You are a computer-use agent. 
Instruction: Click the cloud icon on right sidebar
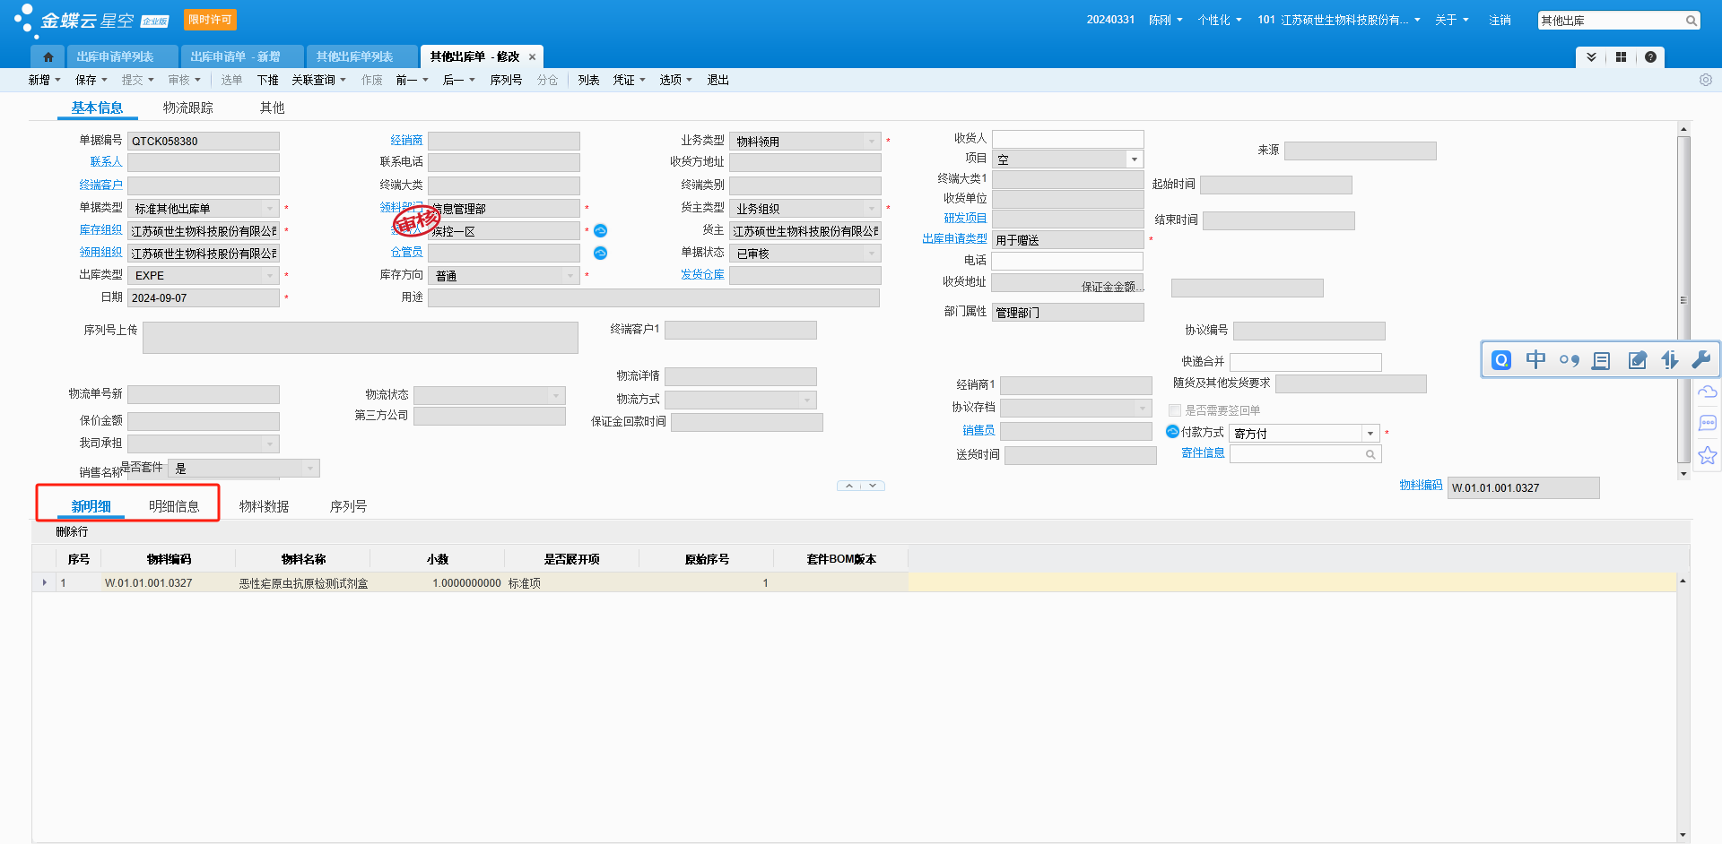1707,392
